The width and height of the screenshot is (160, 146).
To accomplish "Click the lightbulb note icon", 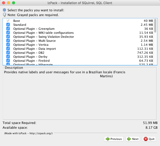I will [x=5, y=15].
